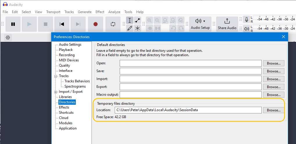
Task: Select Spectrograms in preferences tree
Action: (x=75, y=86)
